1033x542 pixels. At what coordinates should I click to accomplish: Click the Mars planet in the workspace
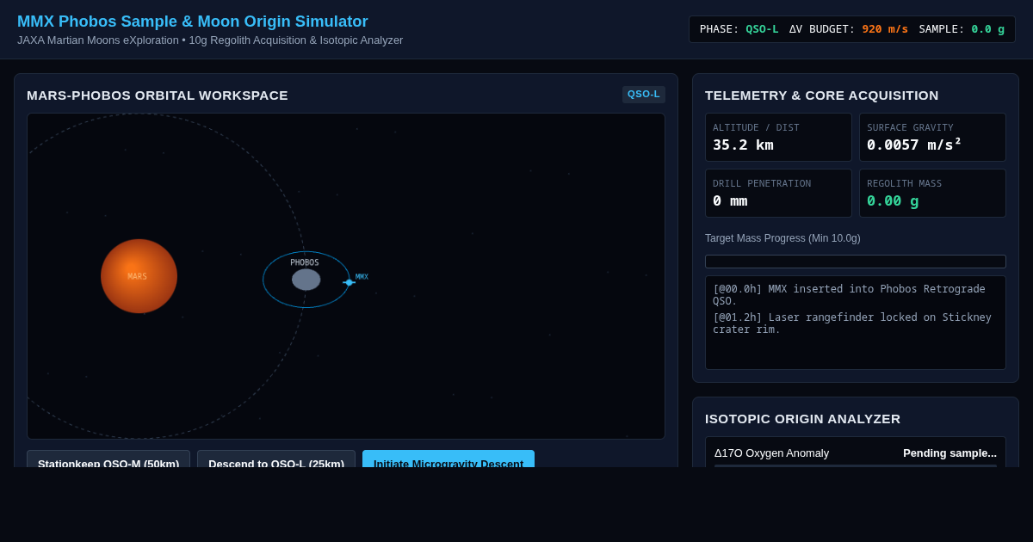pos(139,276)
